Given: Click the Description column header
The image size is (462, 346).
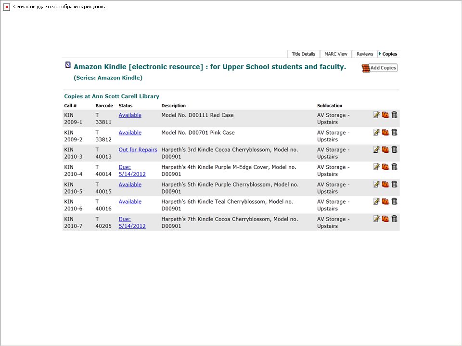Looking at the screenshot, I should (173, 105).
